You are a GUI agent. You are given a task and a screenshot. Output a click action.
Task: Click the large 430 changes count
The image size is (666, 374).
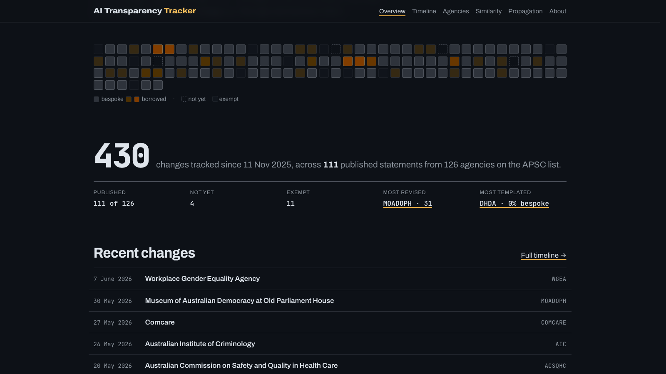point(122,156)
